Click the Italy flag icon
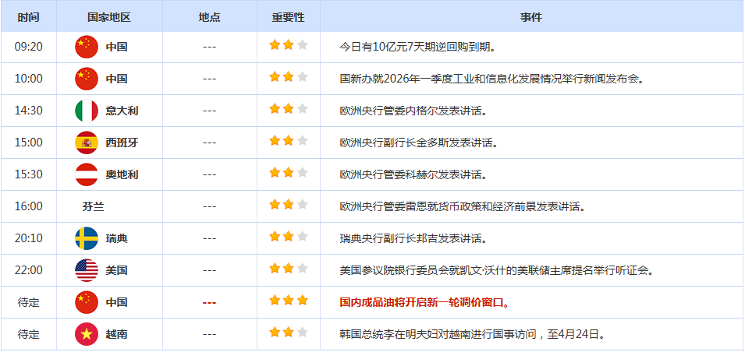This screenshot has height=352, width=745. click(87, 111)
